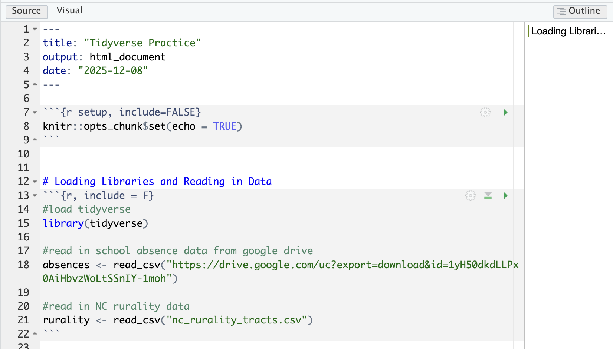Open options gear for include = F chunk

[471, 196]
